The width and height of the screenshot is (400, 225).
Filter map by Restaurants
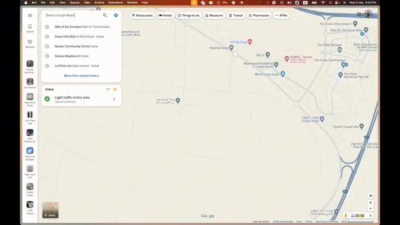[142, 15]
